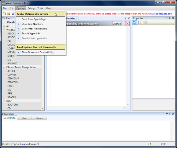Toggle Show Line Numbers option
Viewport: 177px width, 148px height.
point(41,24)
